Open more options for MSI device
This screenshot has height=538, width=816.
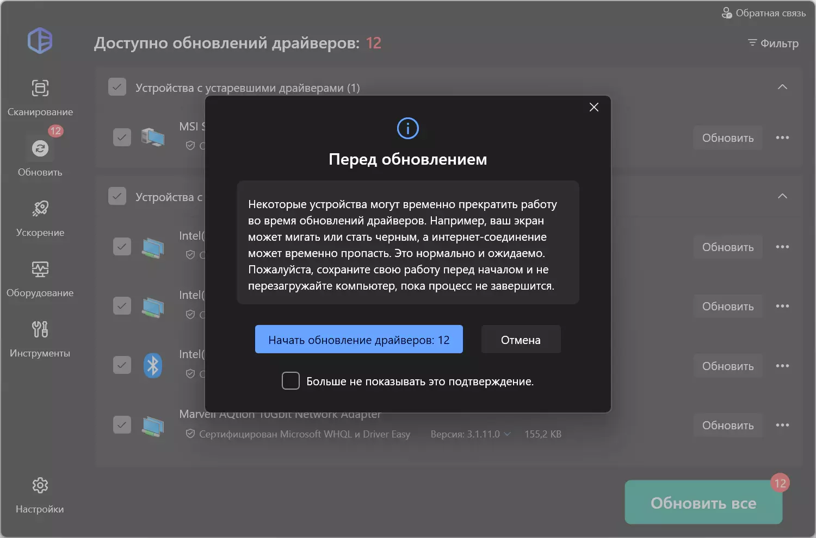(782, 137)
